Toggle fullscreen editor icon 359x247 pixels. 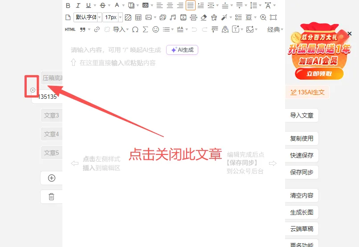click(x=273, y=17)
